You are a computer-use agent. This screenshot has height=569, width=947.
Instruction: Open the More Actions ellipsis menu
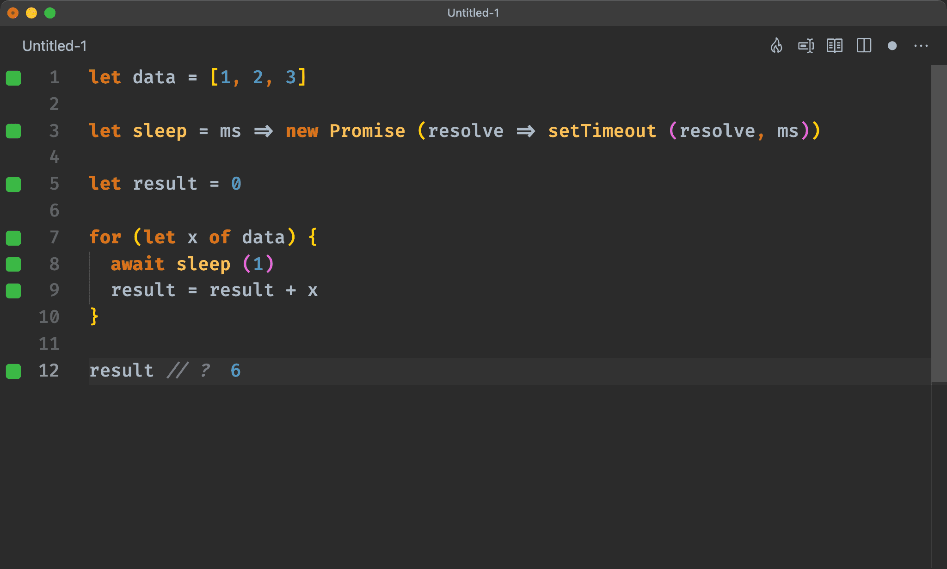[921, 46]
